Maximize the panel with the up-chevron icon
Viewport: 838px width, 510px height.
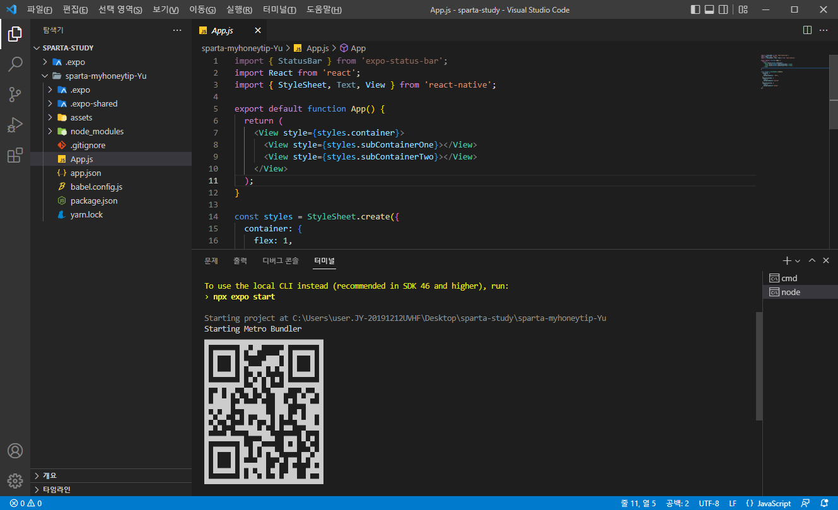pos(812,260)
